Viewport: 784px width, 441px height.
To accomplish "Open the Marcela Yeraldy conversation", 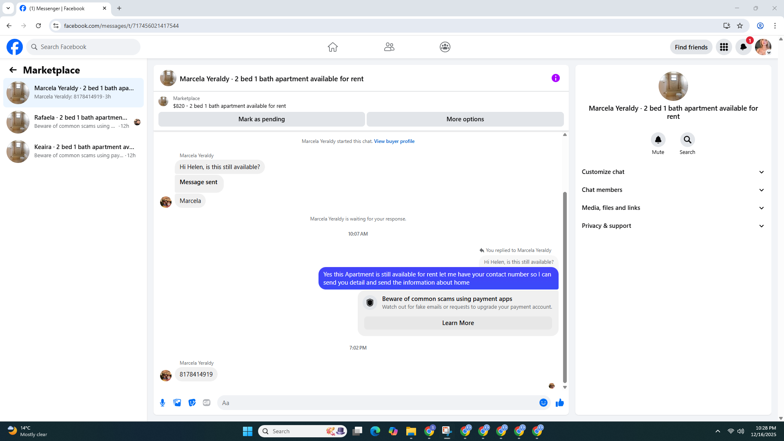I will click(73, 93).
